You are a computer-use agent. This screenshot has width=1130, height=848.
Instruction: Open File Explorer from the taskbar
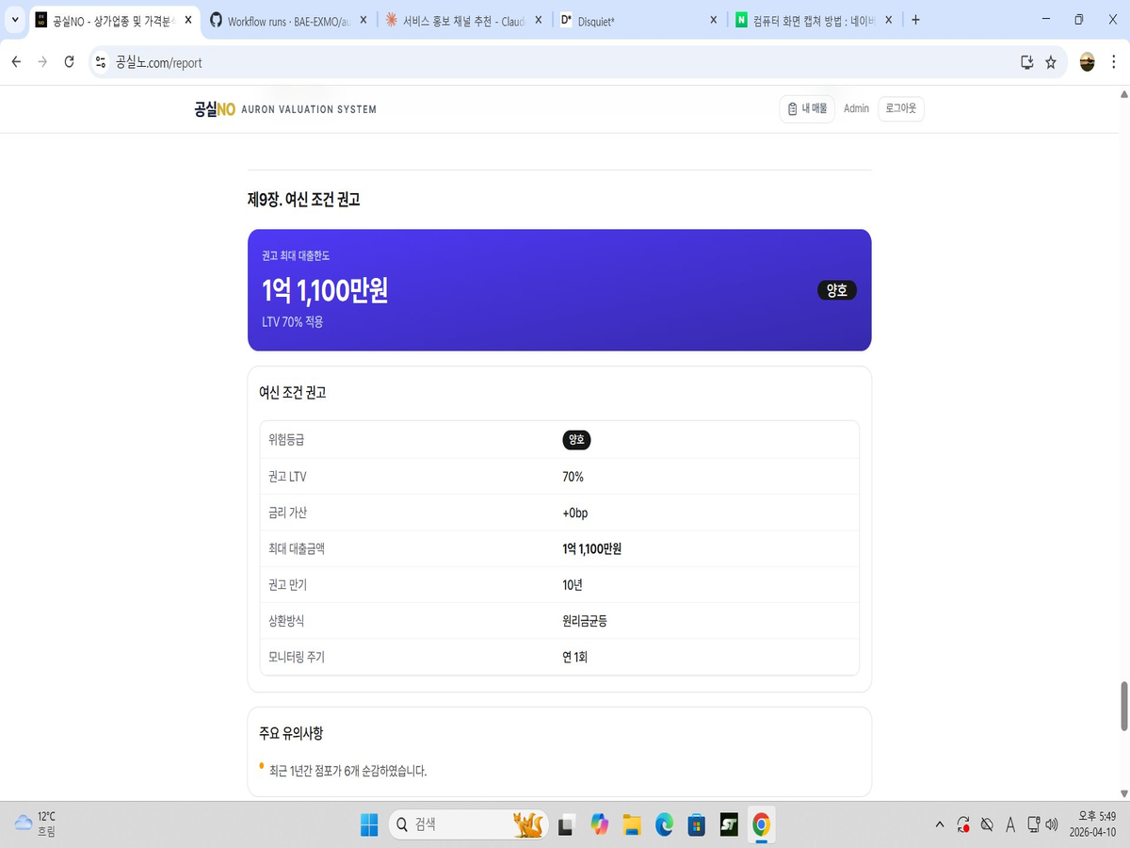point(632,824)
